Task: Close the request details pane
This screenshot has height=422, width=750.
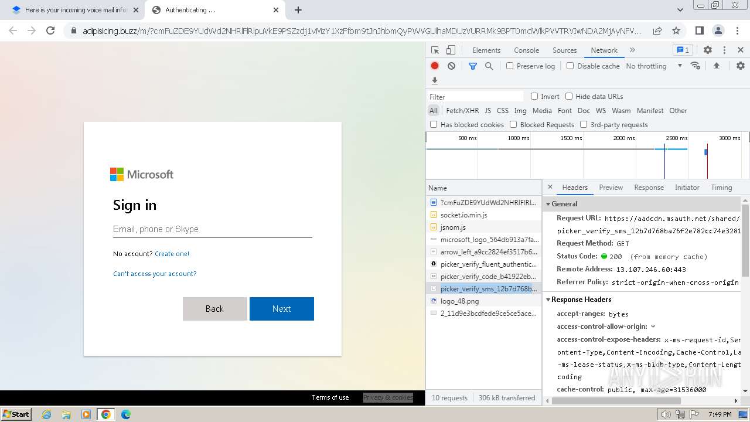Action: [550, 188]
